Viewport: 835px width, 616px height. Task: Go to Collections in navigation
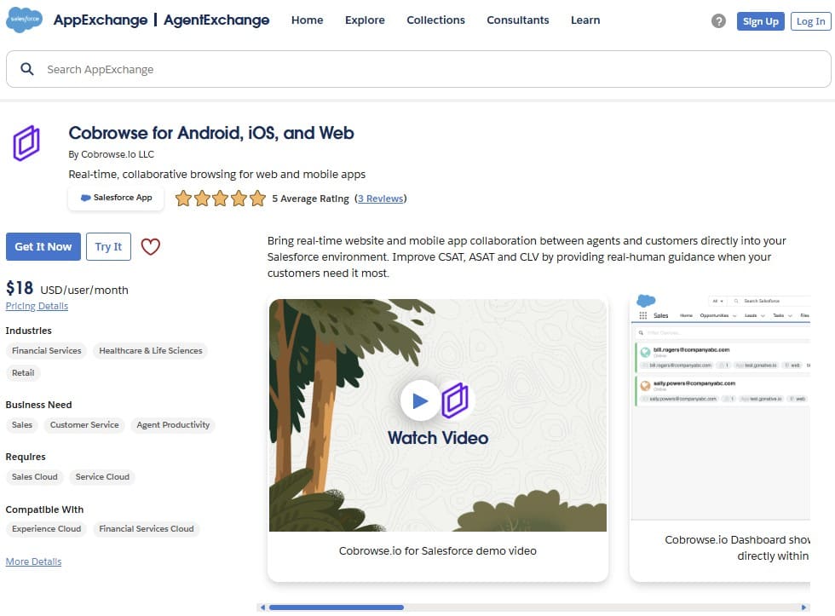(x=435, y=20)
